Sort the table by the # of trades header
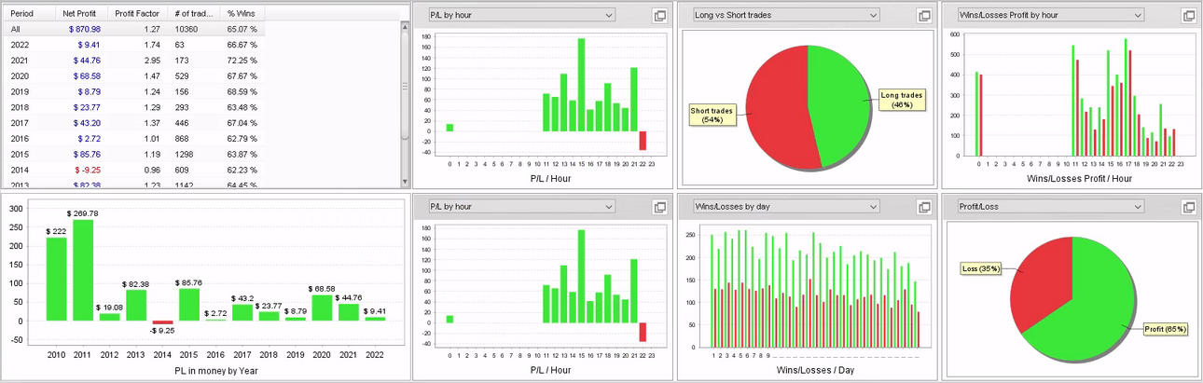 point(194,14)
